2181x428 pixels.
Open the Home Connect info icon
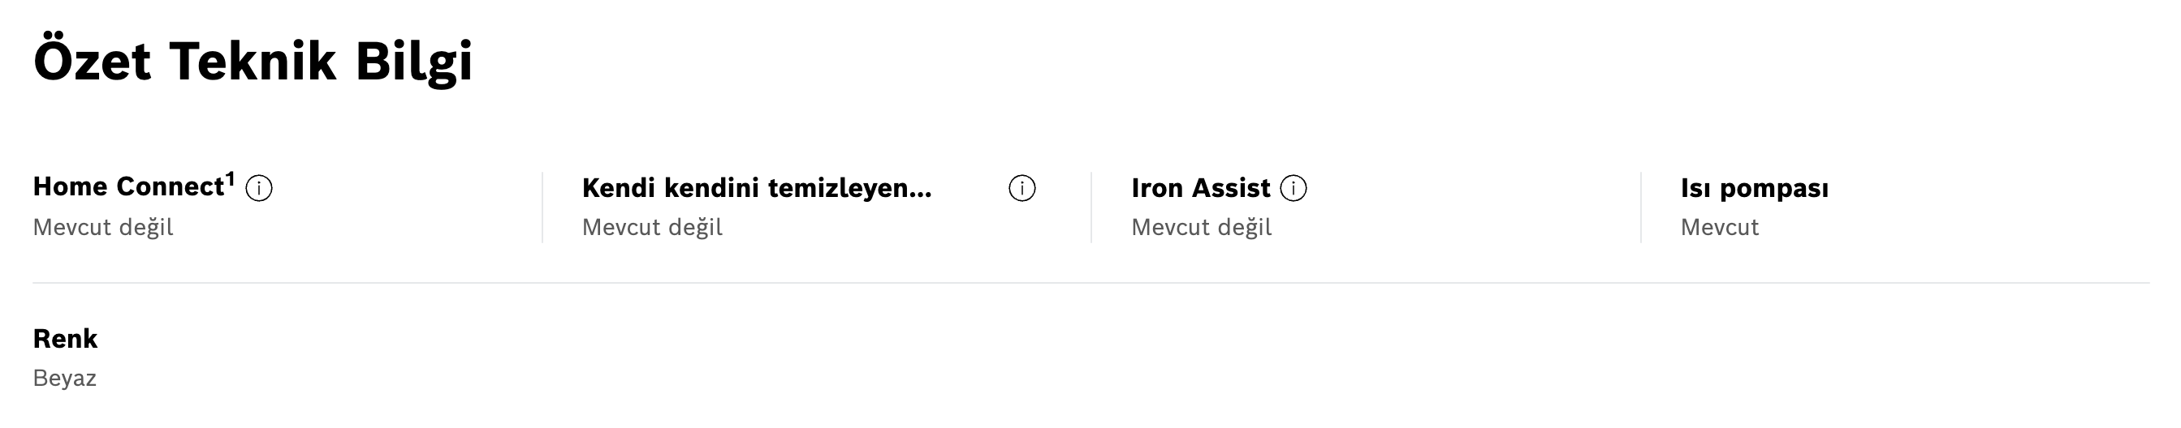pos(258,189)
